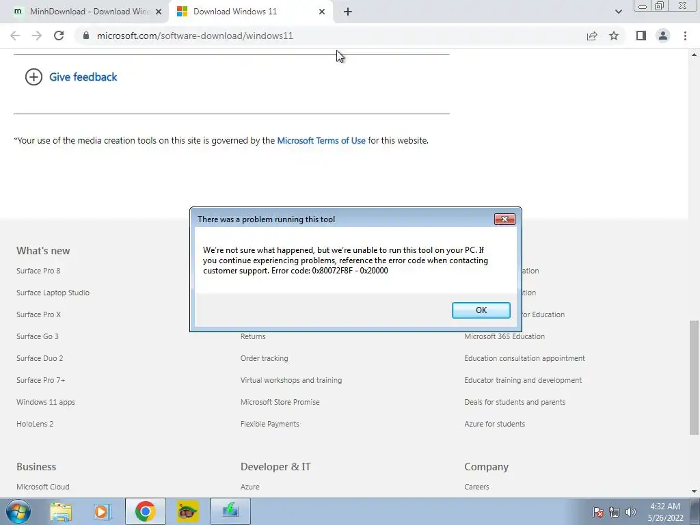
Task: Click the browser forward arrow
Action: point(37,36)
